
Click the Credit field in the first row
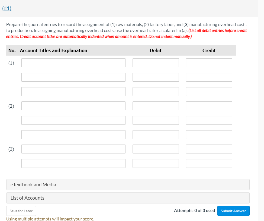click(x=209, y=63)
